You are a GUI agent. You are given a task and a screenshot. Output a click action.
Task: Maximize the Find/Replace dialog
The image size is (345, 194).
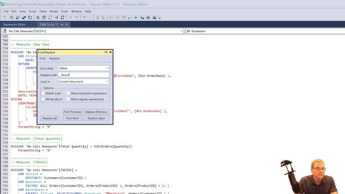click(x=106, y=52)
